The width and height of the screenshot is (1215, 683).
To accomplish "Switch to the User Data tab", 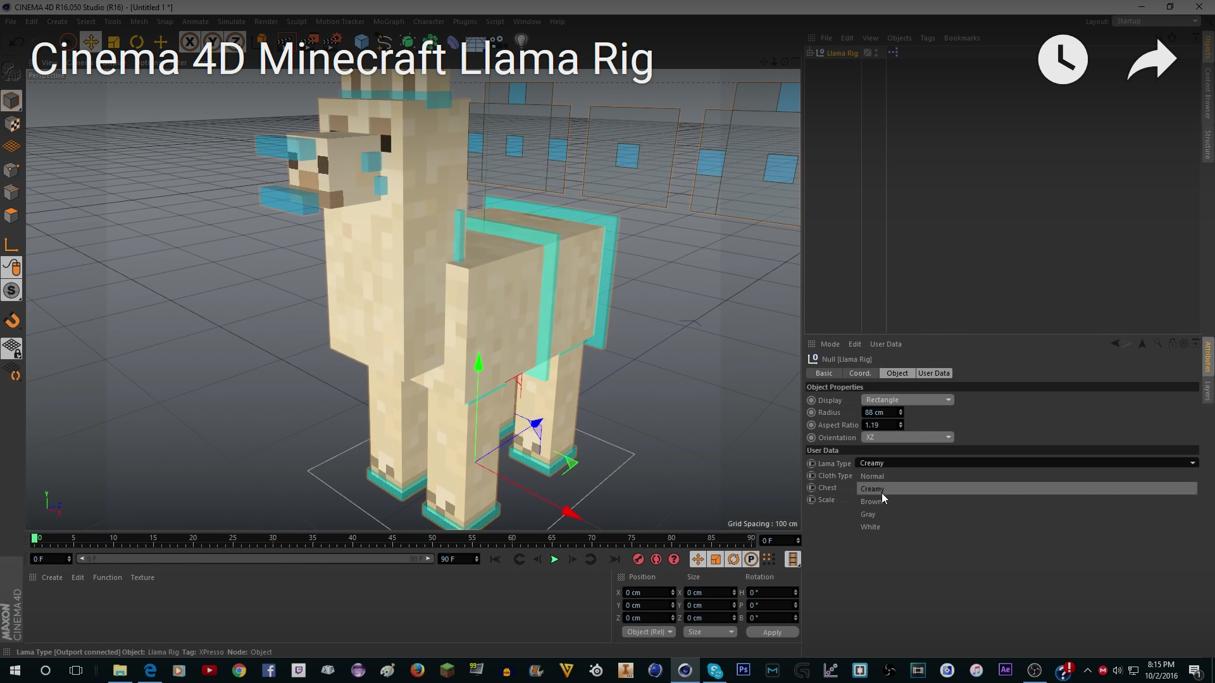I will pos(933,373).
